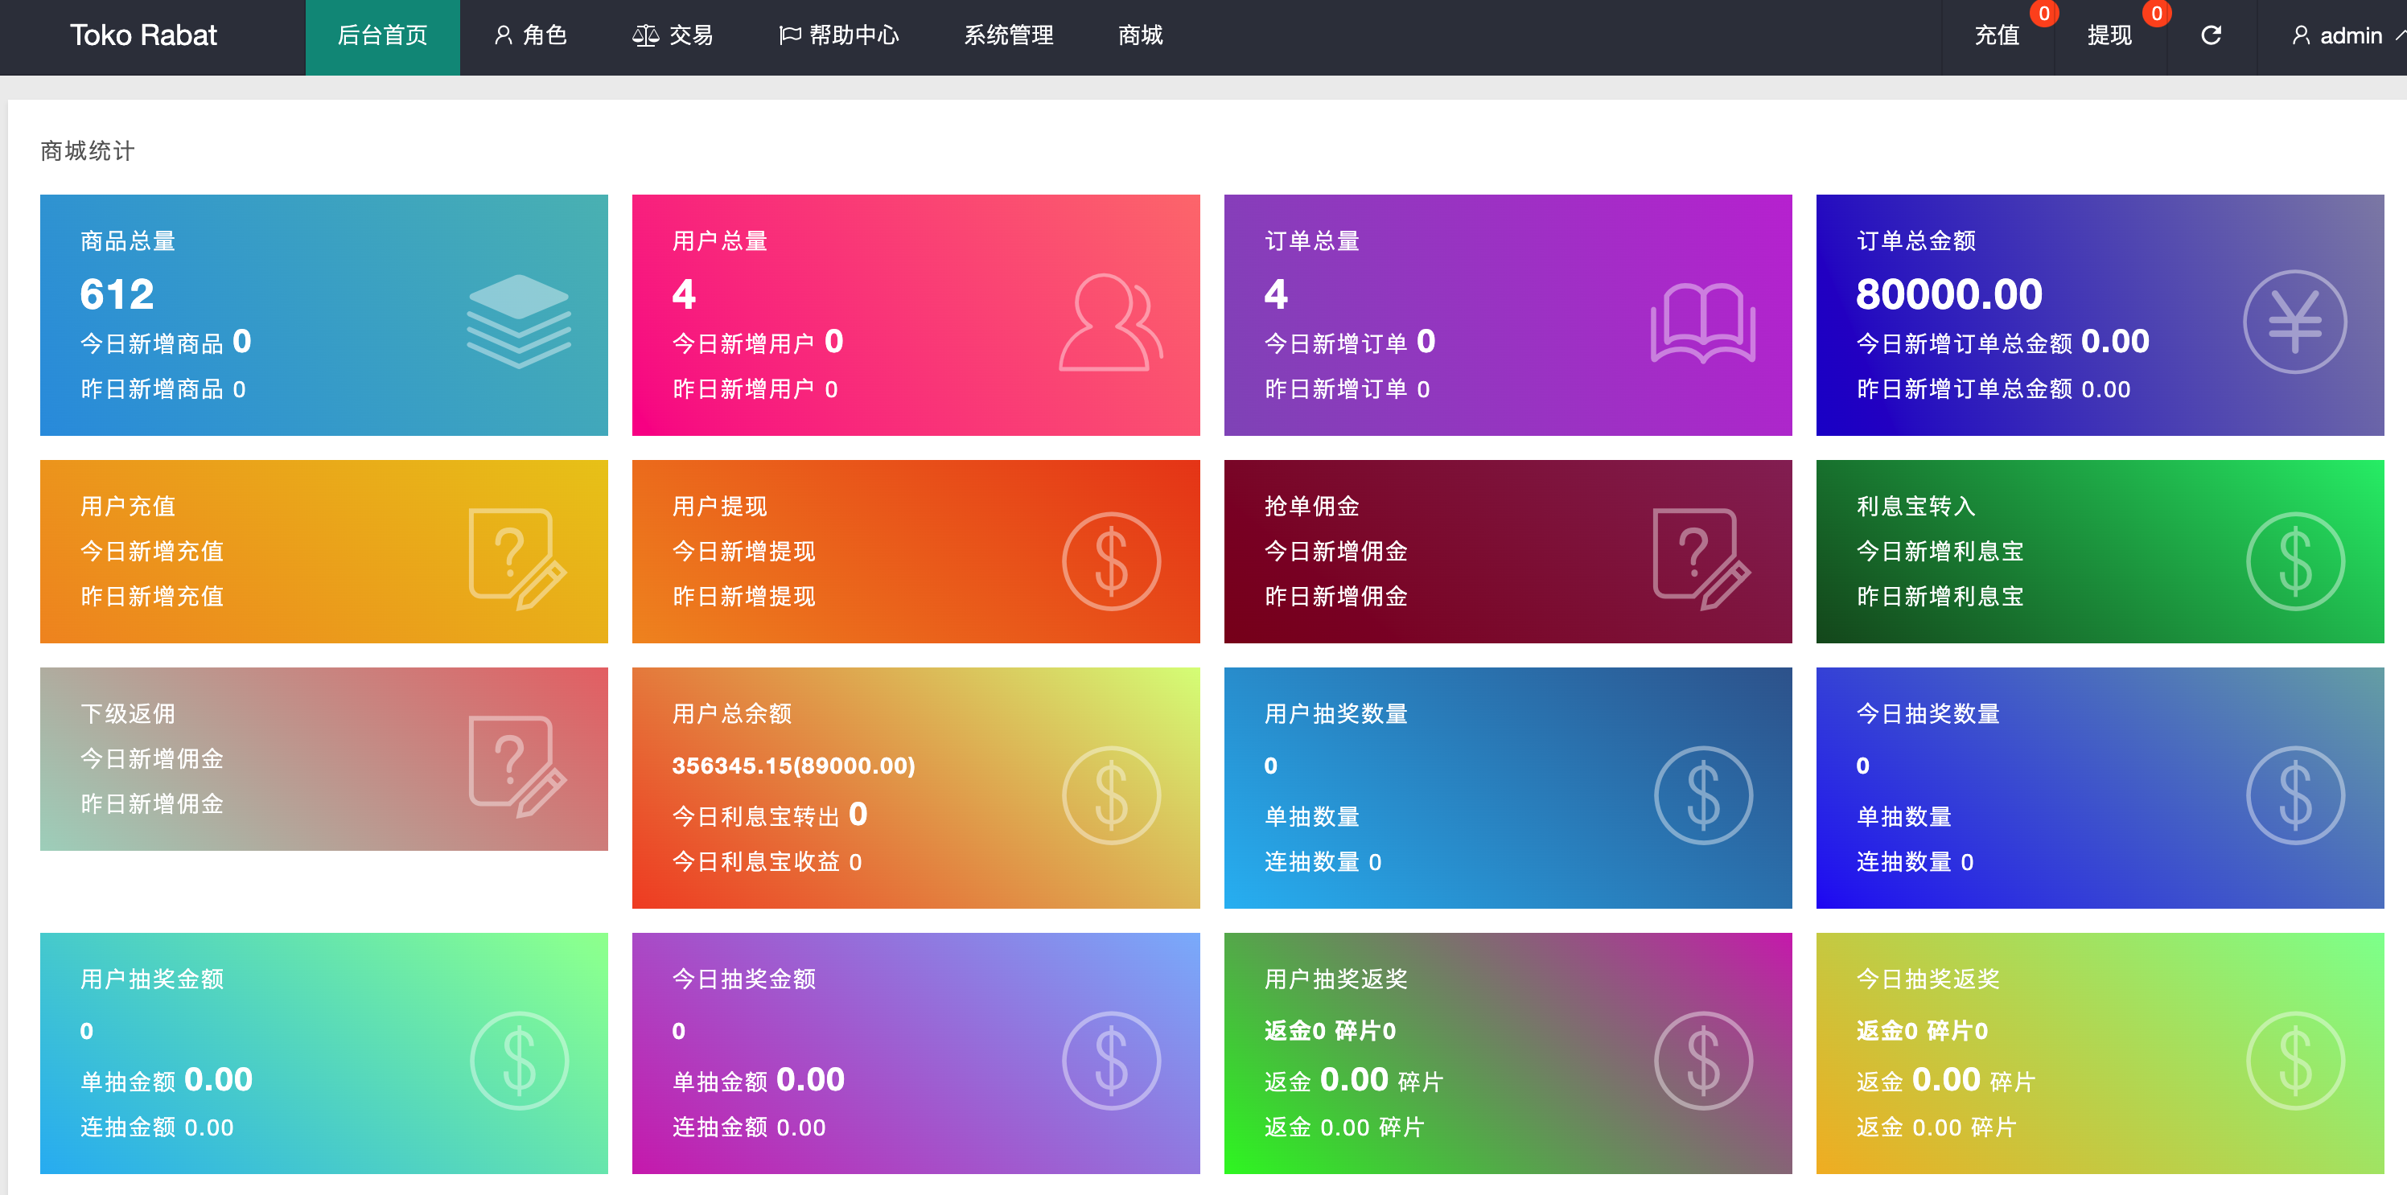Screen dimensions: 2407x1195
Task: Click 返金0 碎片0 in 用户抽奖返奖 card
Action: [1330, 1031]
